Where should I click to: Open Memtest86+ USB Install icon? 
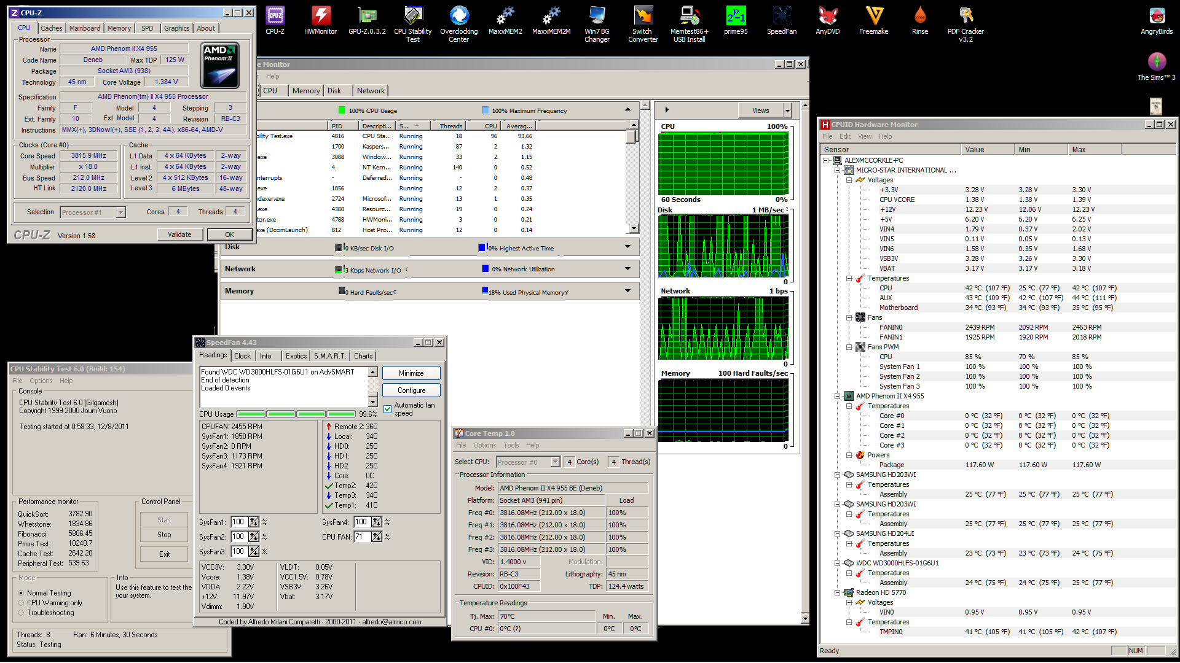(x=689, y=24)
